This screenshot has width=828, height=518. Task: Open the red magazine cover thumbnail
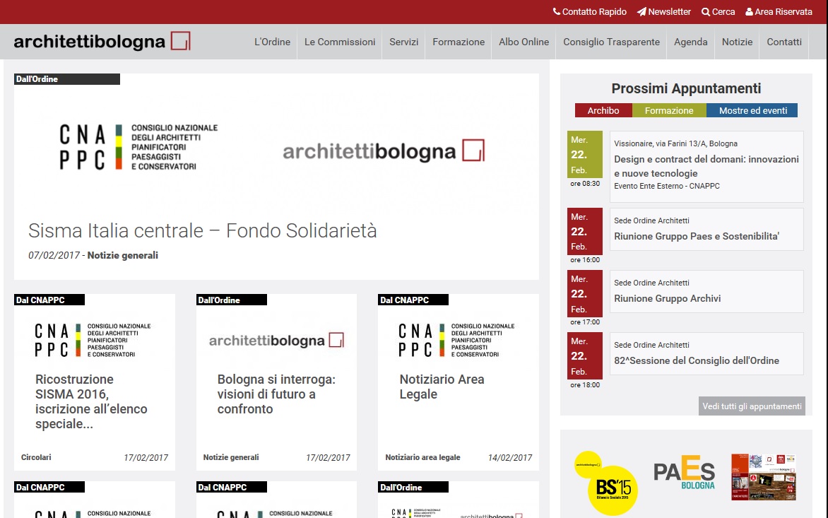coord(764,477)
